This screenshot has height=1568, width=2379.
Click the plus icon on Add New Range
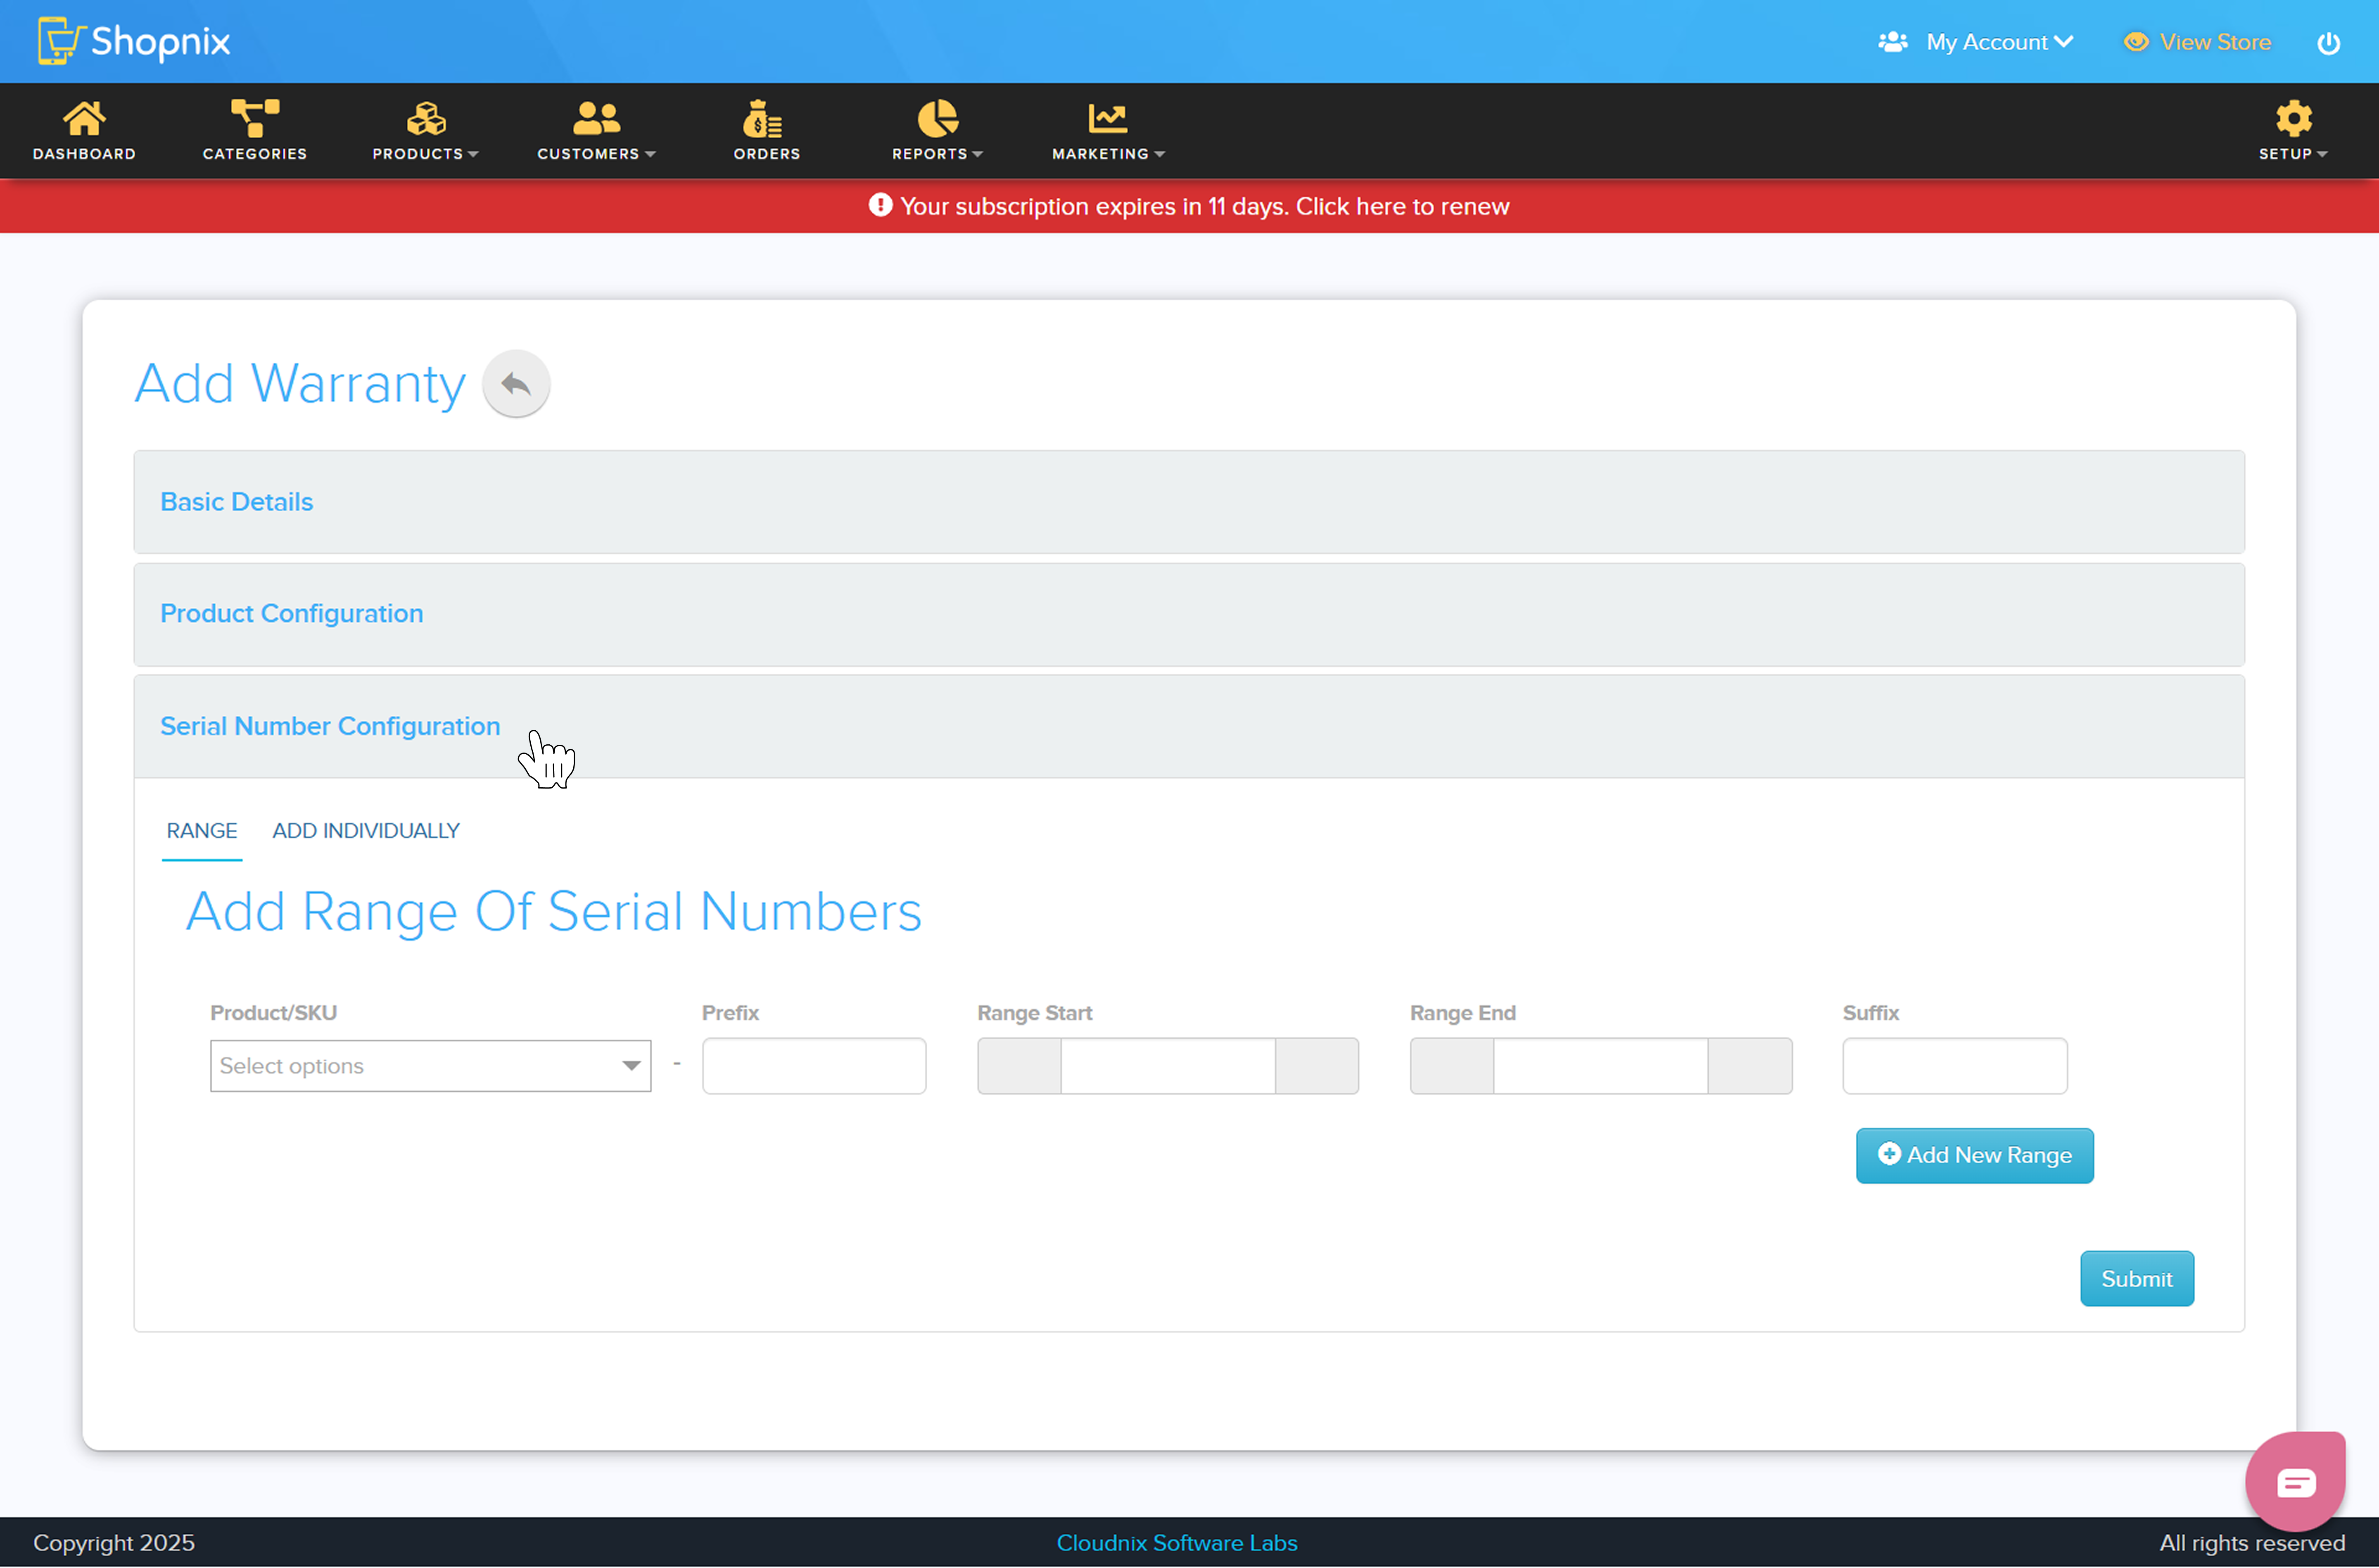(1888, 1154)
